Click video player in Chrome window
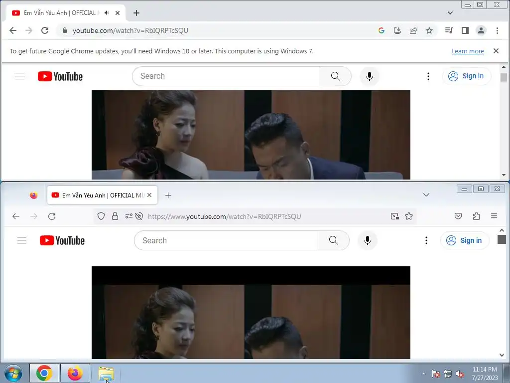Viewport: 510px width, 383px height. pos(251,135)
